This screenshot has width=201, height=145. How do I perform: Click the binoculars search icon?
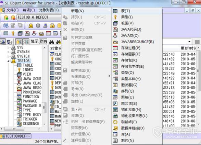click(51, 42)
